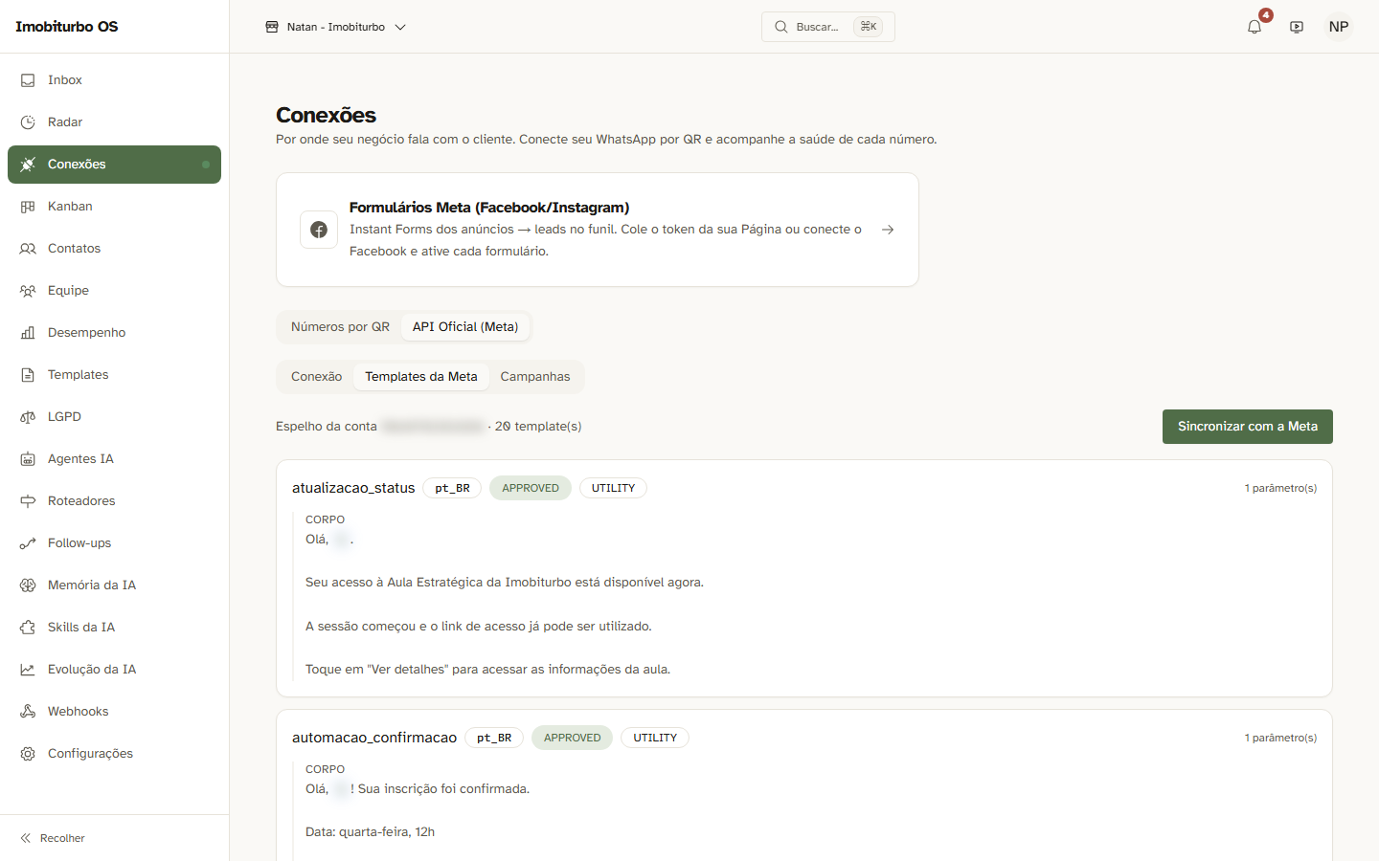Click the ⌘K shortcut badge in search
This screenshot has width=1379, height=861.
869,27
